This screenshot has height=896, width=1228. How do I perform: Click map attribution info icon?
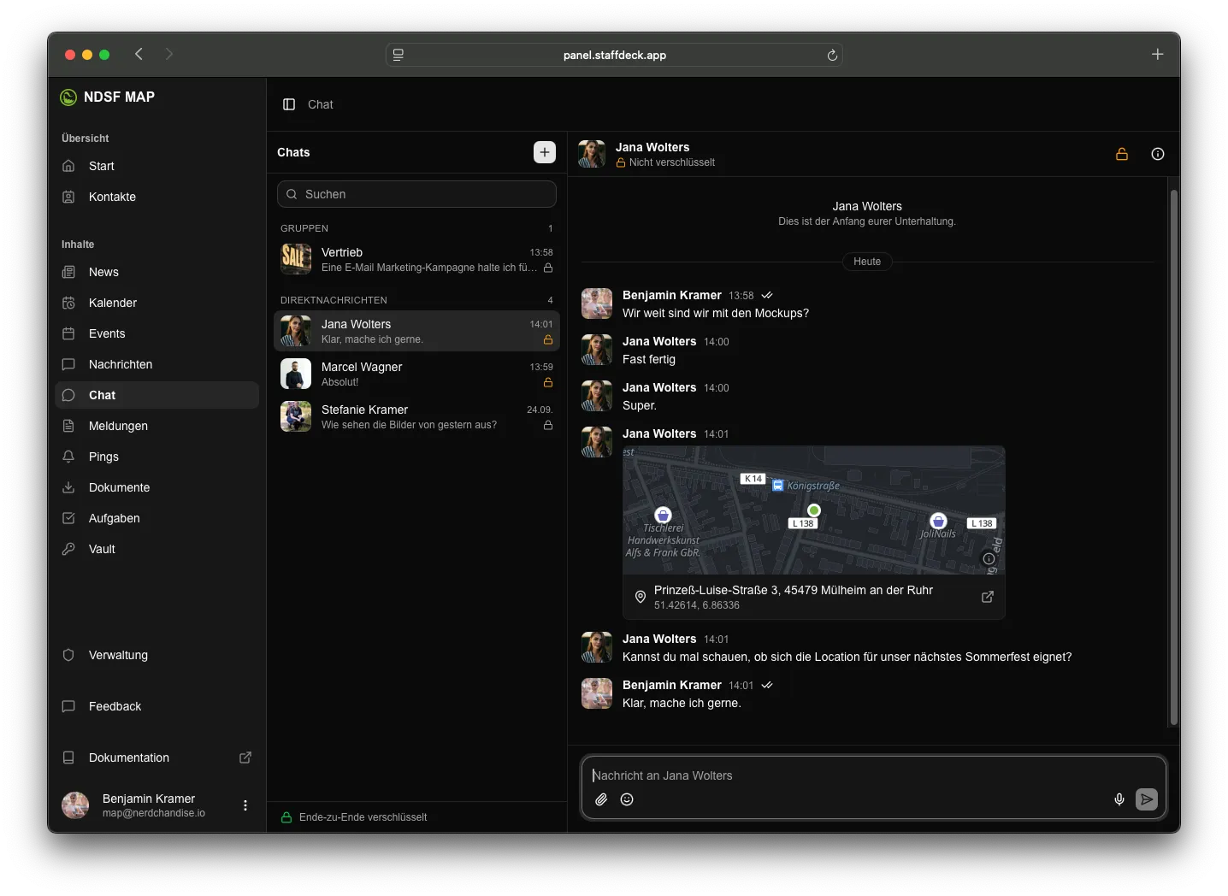989,558
